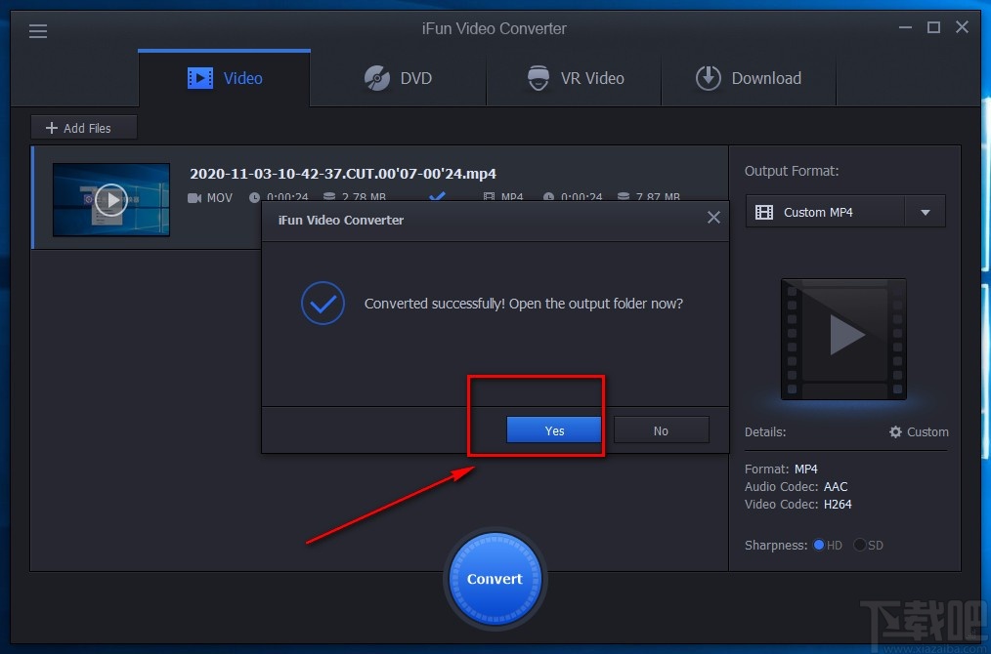
Task: Expand the output format arrow
Action: (x=926, y=212)
